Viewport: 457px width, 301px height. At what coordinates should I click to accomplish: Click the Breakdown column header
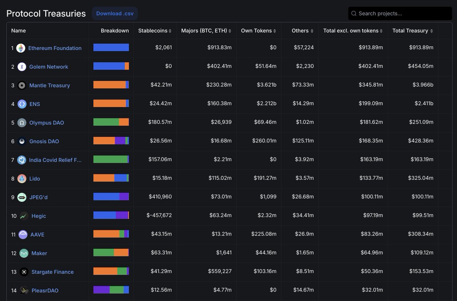115,30
